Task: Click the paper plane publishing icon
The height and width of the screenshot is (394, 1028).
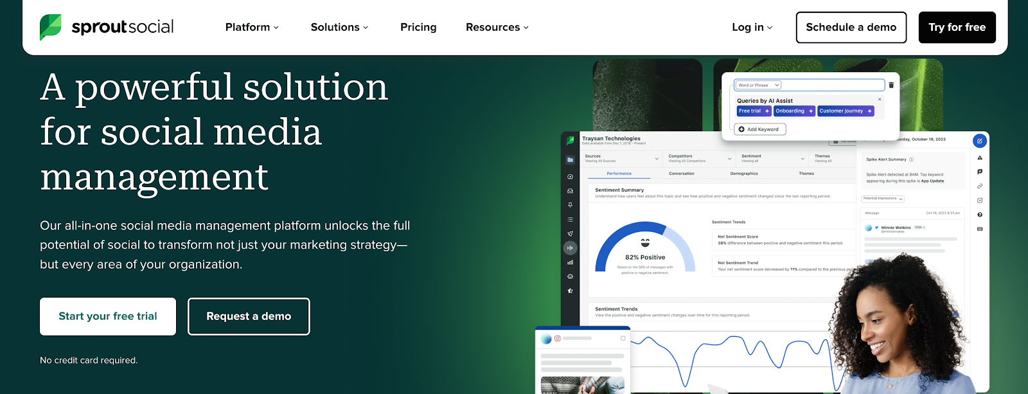Action: (x=570, y=234)
